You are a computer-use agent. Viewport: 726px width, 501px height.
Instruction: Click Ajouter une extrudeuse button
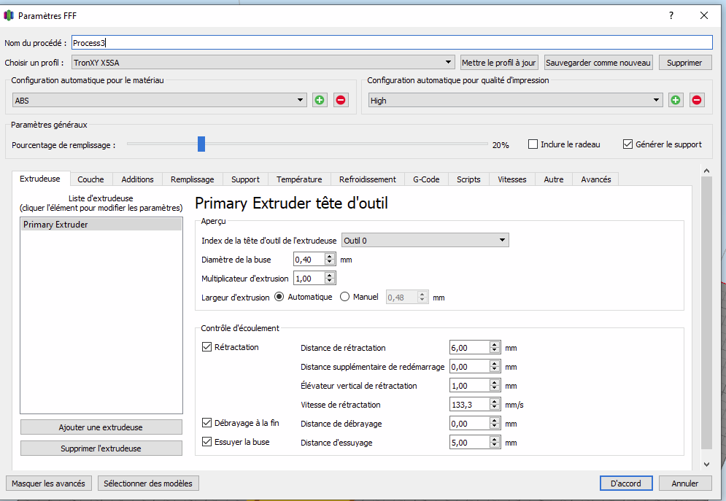[101, 427]
